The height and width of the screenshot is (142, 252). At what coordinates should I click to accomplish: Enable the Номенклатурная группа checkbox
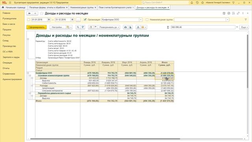click(x=147, y=20)
